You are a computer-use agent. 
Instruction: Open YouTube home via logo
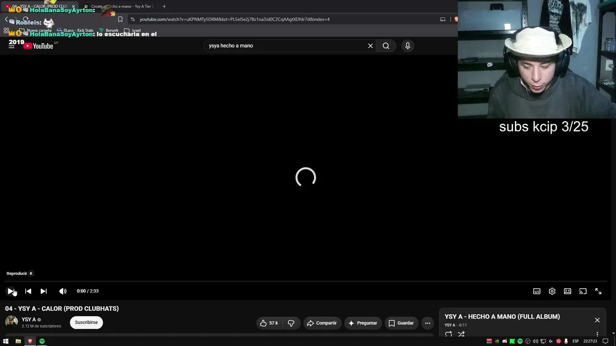tap(38, 46)
